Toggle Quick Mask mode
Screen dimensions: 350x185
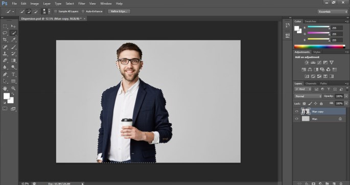click(5, 109)
